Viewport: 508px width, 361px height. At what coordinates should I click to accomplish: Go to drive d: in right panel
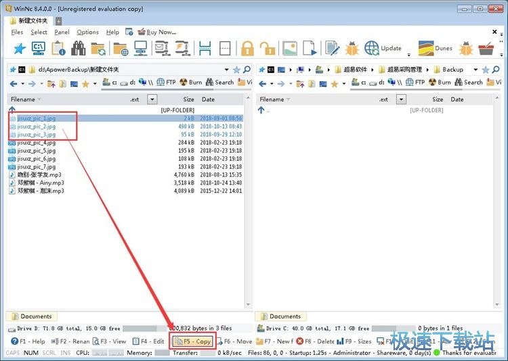[x=377, y=82]
